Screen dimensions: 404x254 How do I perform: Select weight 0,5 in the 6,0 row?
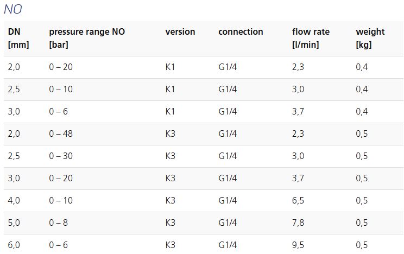362,245
